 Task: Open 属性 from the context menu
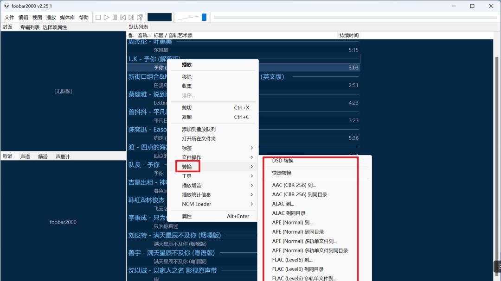pos(213,216)
